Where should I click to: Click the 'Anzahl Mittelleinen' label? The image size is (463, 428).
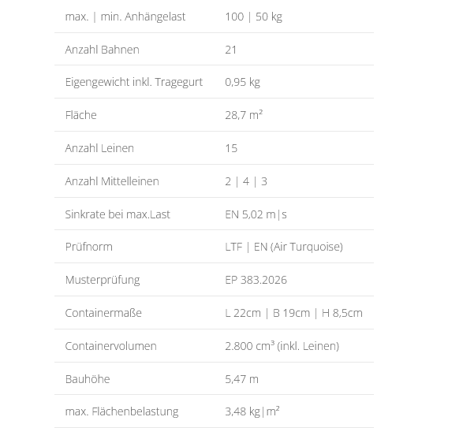coord(112,181)
